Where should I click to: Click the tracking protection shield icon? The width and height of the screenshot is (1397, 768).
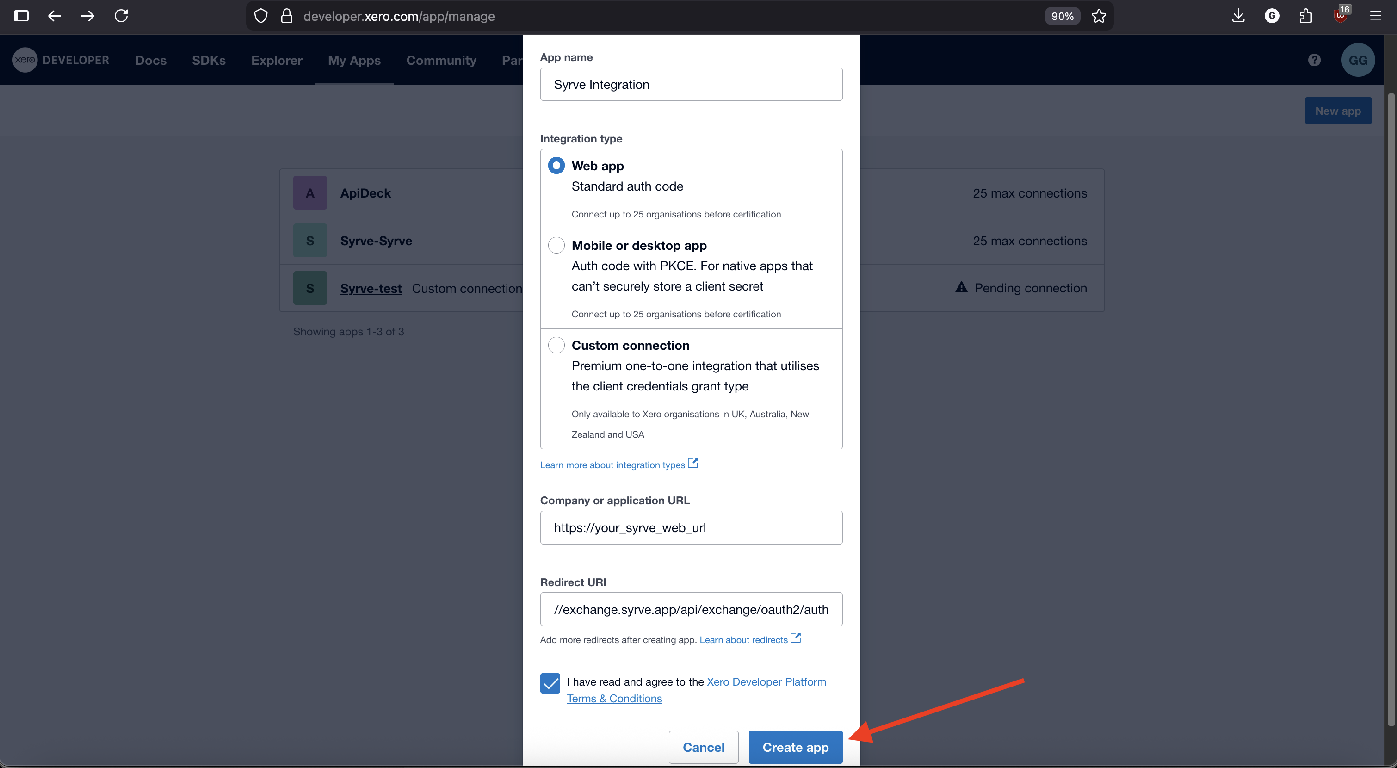tap(261, 16)
